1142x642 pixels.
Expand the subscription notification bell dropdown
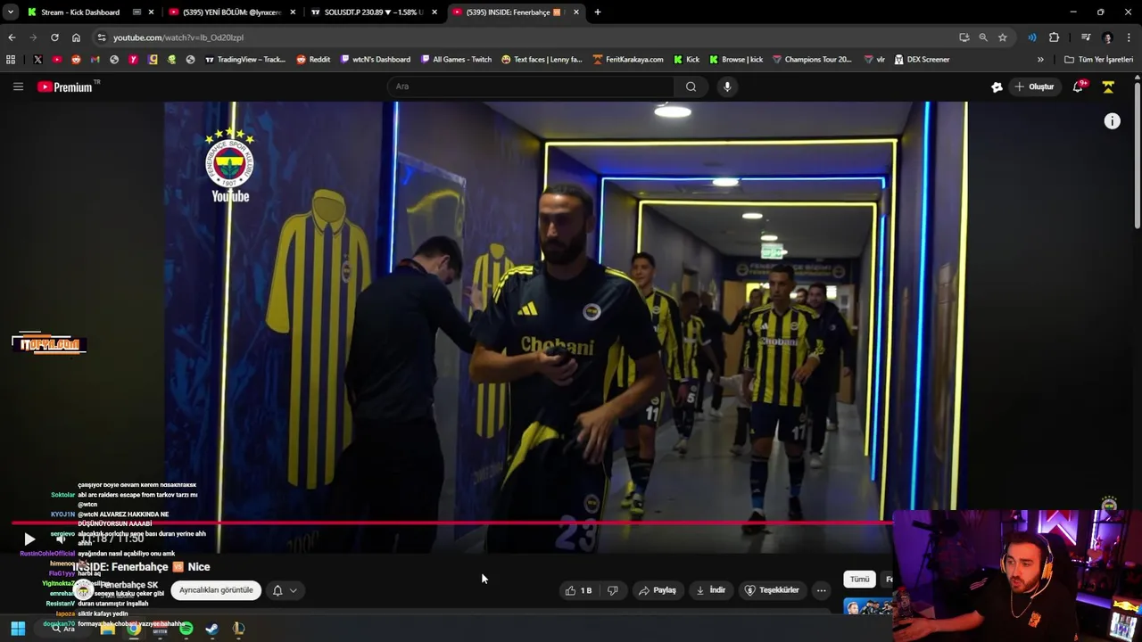[285, 590]
